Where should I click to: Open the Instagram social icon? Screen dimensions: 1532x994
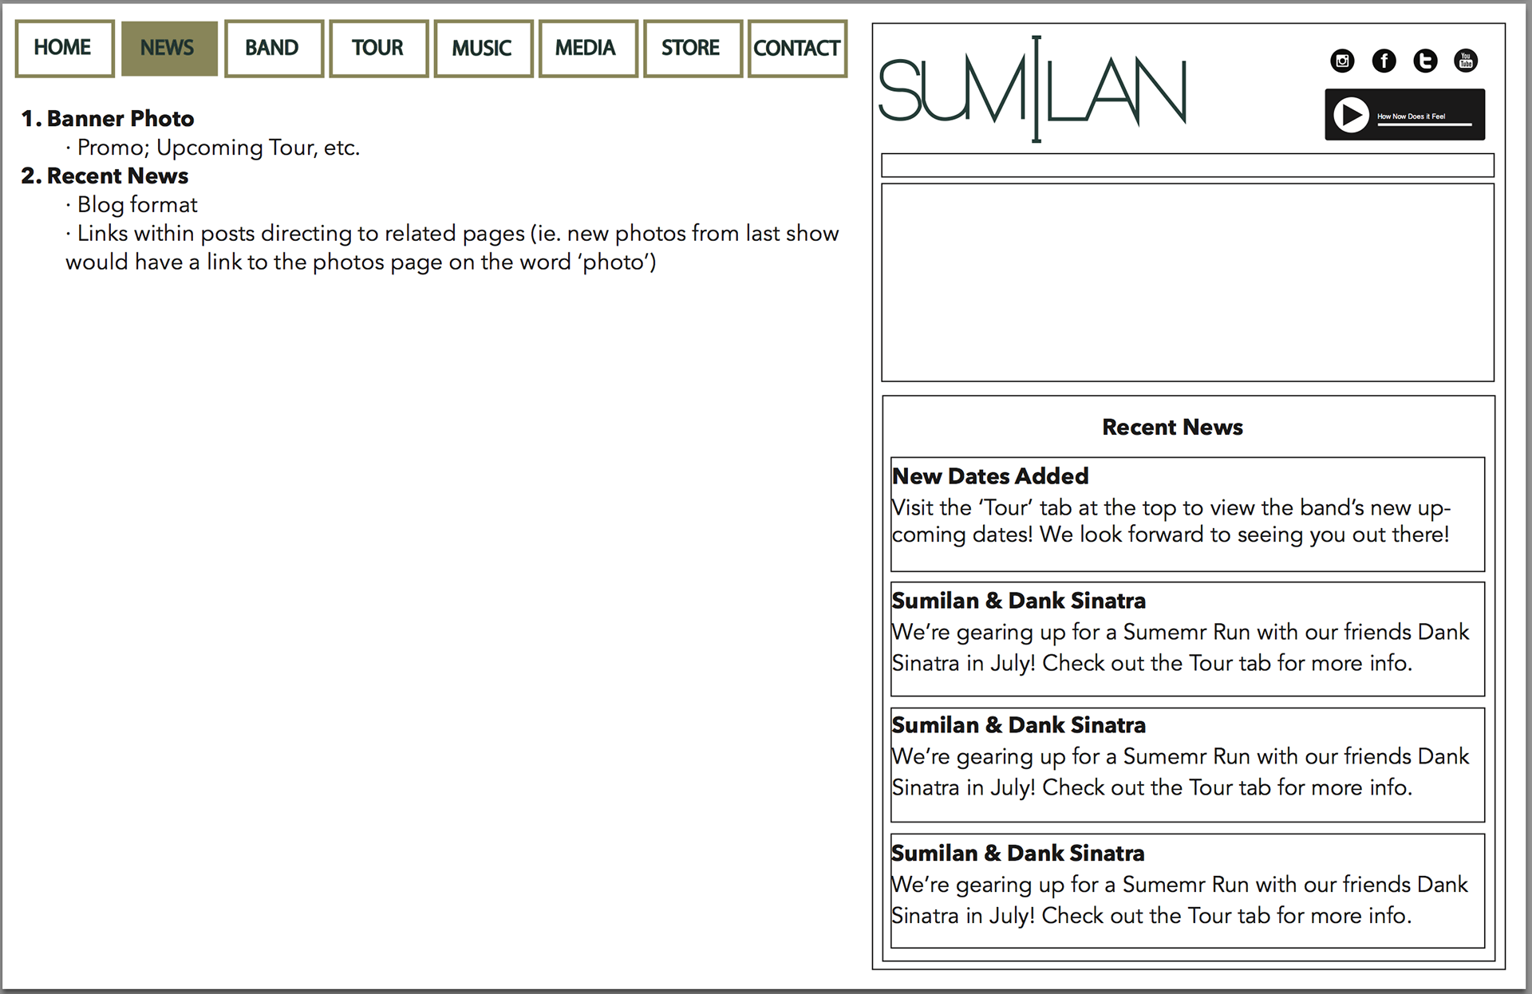[x=1342, y=61]
